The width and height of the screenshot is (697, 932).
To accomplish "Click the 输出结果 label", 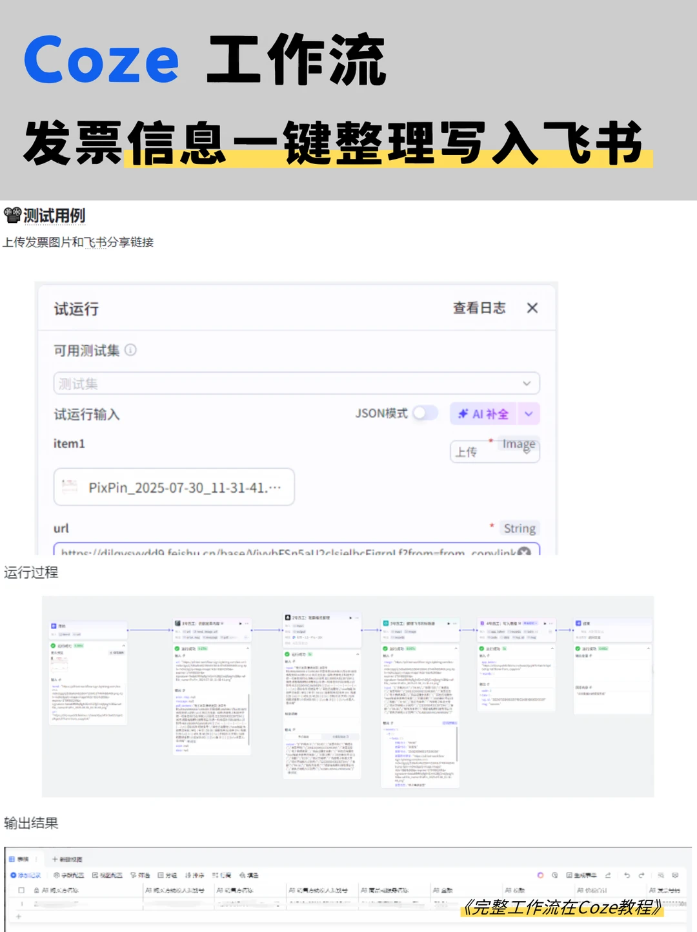I will click(31, 823).
